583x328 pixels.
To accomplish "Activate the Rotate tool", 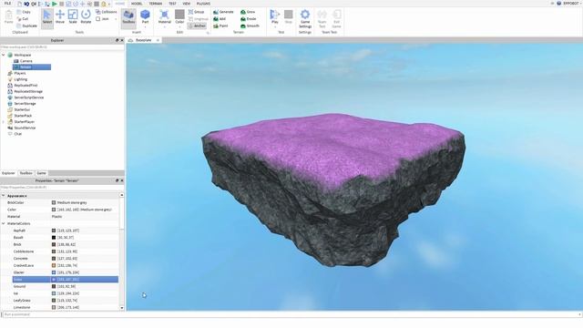I will point(86,17).
